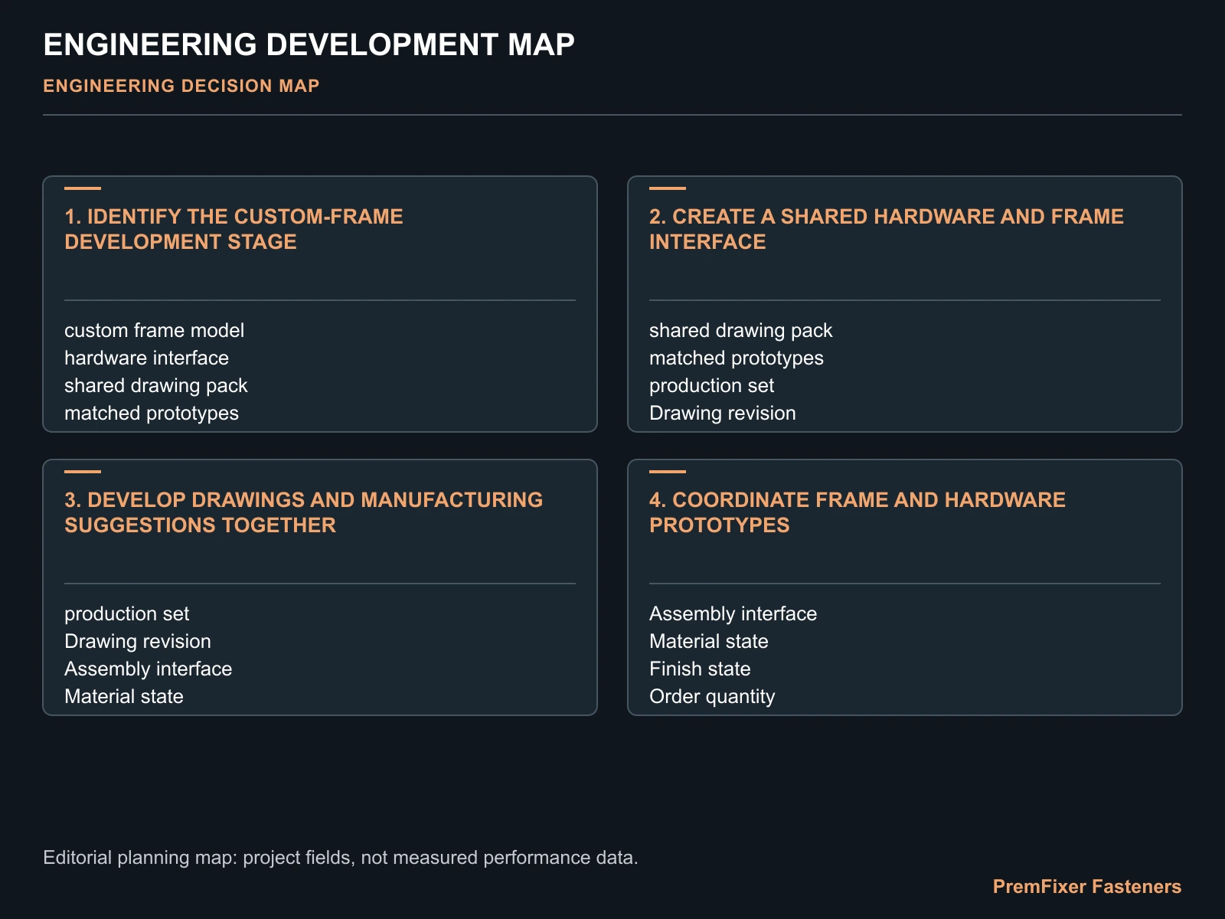Click the 'PremFixer Fasteners' brand label
Screen dimensions: 1225x919
click(x=1087, y=887)
